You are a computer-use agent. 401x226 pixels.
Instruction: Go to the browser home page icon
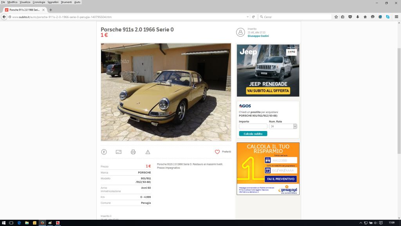(365, 17)
